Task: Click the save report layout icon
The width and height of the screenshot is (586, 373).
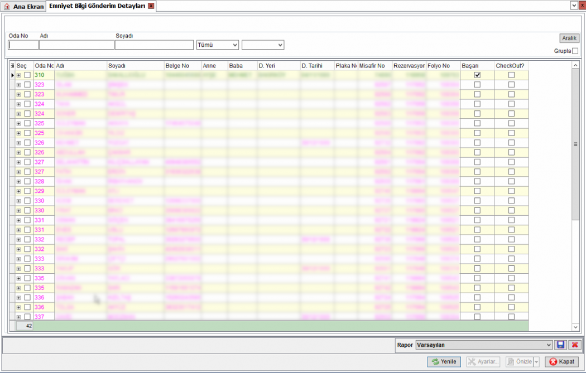Action: [x=561, y=345]
